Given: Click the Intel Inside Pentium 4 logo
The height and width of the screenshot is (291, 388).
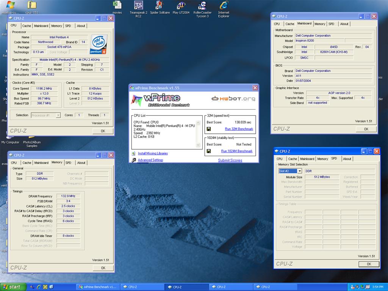Looking at the screenshot, I should pos(98,44).
